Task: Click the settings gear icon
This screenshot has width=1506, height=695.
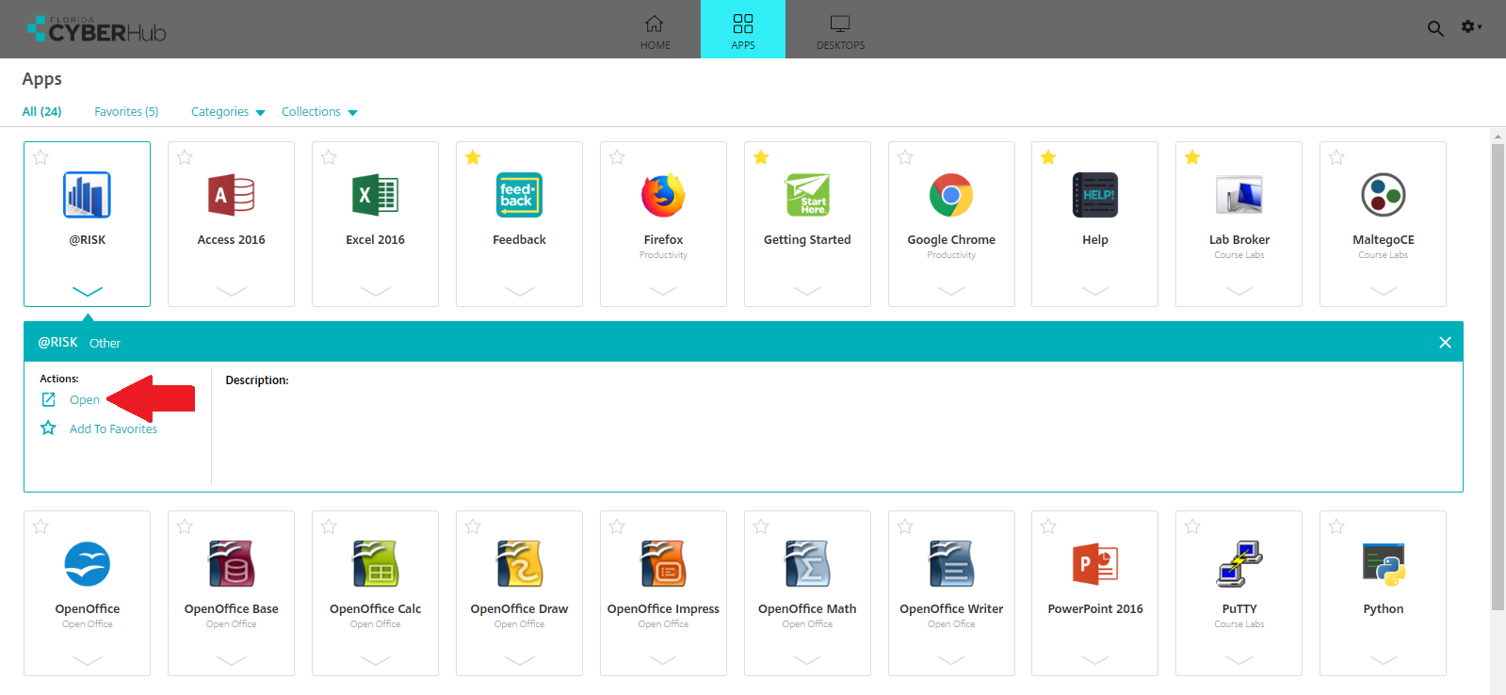Action: (1470, 27)
